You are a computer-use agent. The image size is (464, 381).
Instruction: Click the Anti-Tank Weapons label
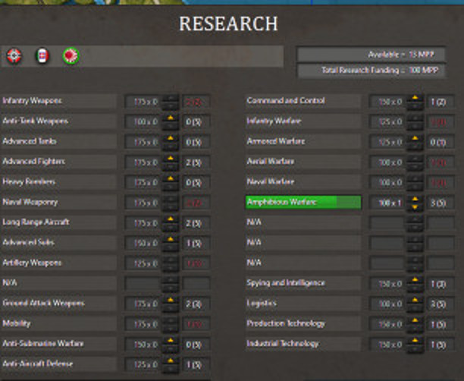pos(35,121)
